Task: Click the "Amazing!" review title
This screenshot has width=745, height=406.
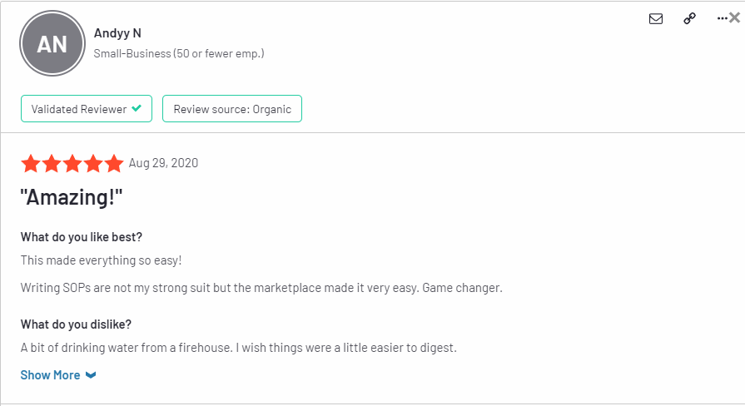Action: pyautogui.click(x=72, y=197)
